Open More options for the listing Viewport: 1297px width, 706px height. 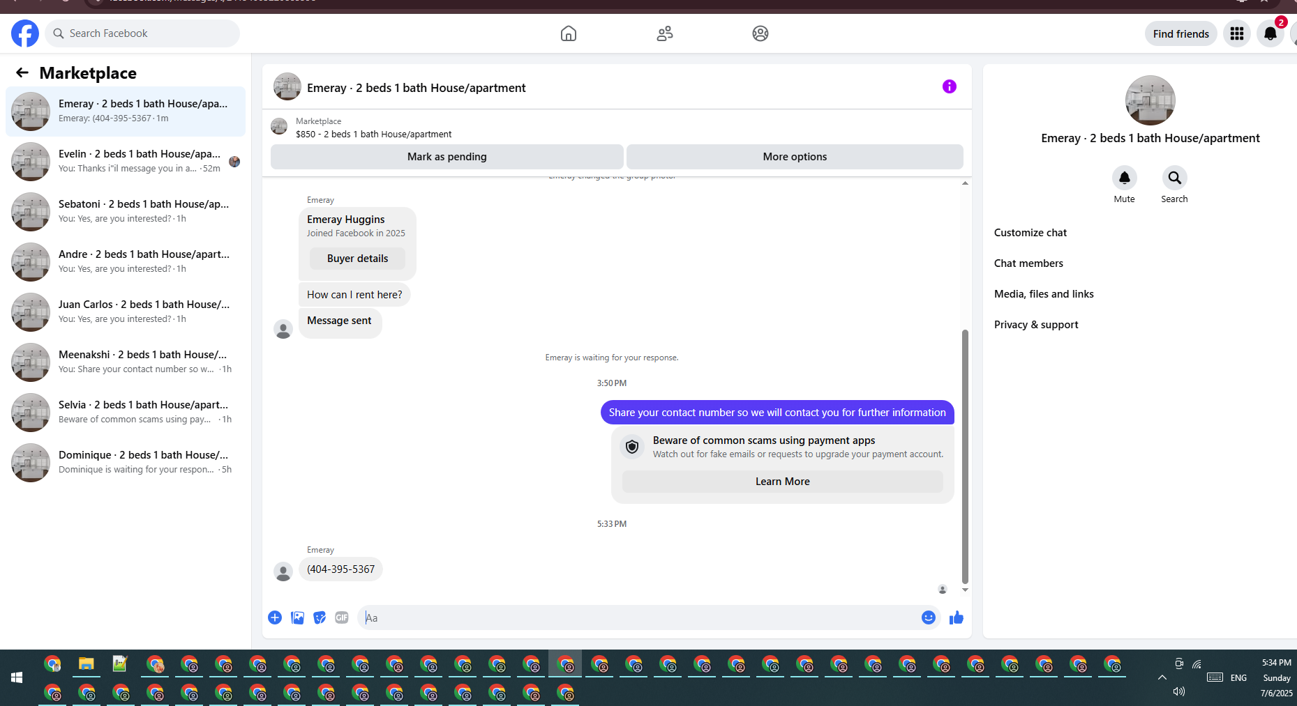(795, 157)
